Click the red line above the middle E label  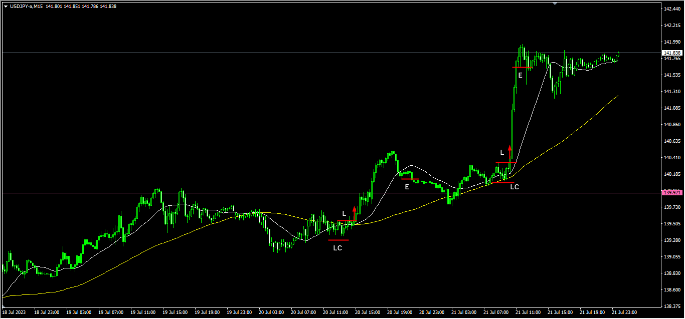[x=410, y=179]
